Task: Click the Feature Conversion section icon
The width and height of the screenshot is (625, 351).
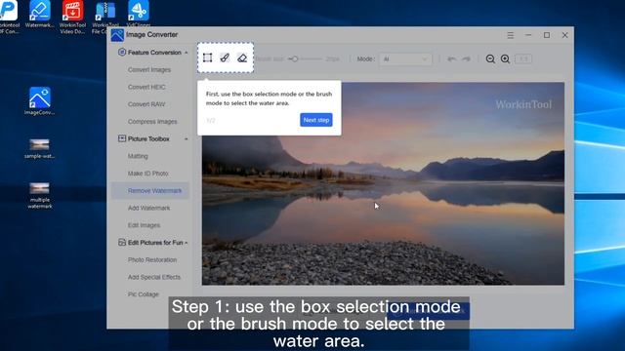Action: [122, 52]
